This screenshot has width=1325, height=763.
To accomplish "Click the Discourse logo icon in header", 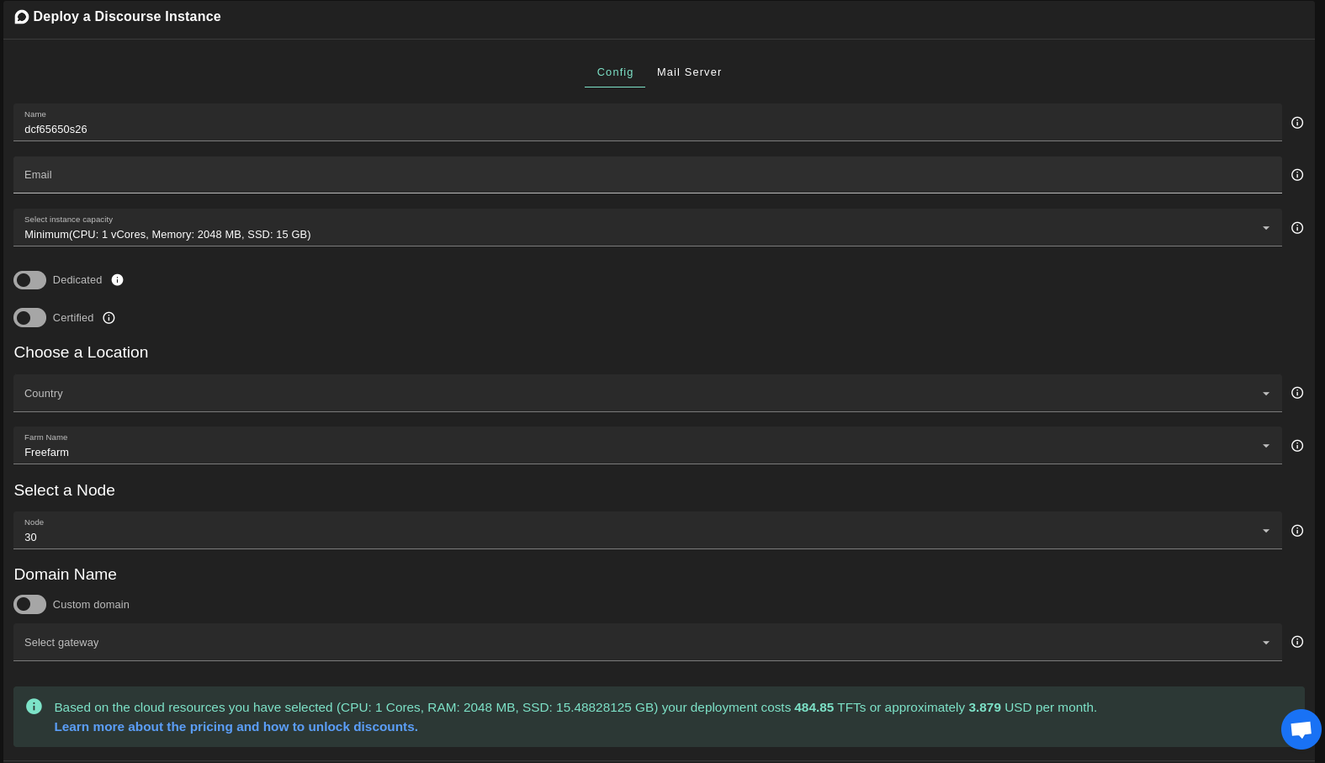I will tap(22, 17).
